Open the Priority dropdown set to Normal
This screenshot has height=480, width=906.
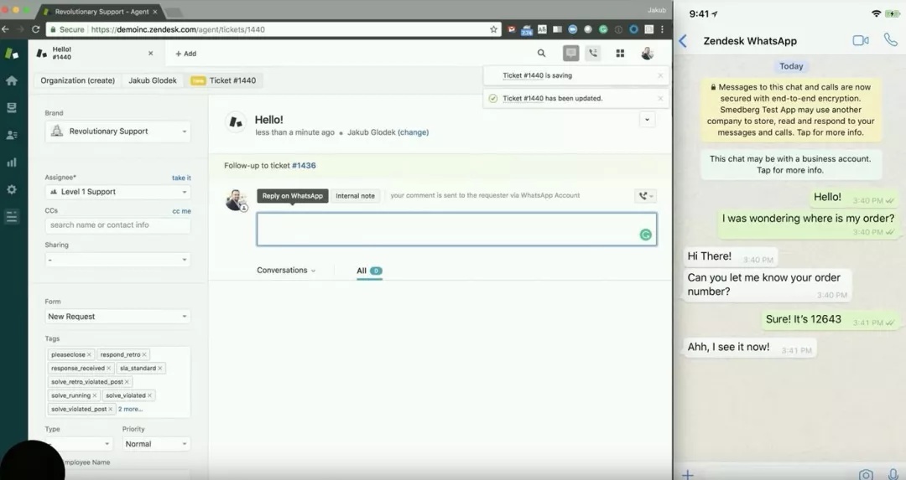tap(155, 444)
